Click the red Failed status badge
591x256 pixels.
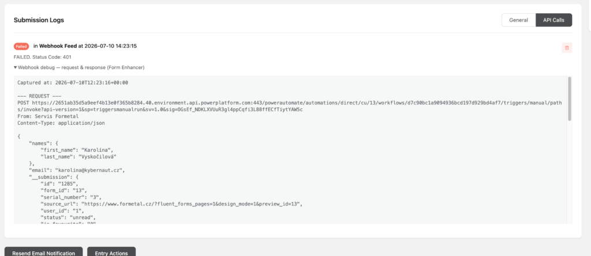[21, 46]
